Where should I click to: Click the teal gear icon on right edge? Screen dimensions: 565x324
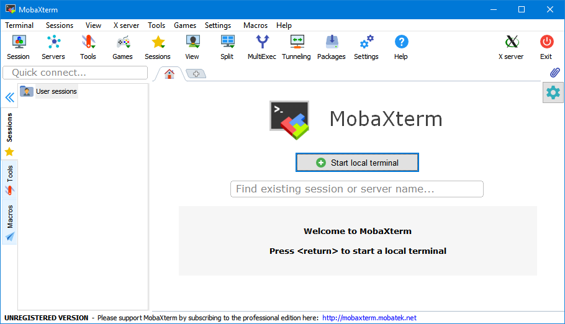tap(553, 92)
